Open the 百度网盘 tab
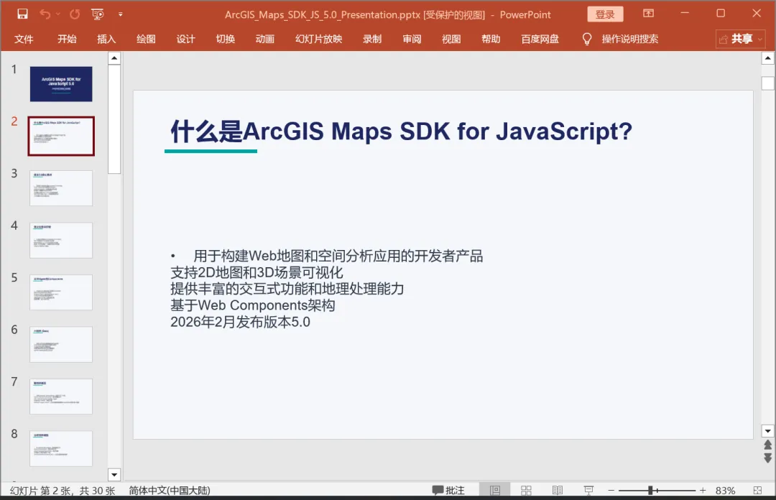The width and height of the screenshot is (776, 500). click(x=540, y=39)
